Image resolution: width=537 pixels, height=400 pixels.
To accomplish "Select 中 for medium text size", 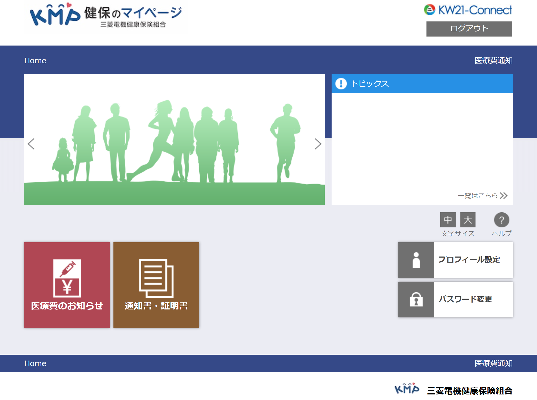I will click(x=448, y=220).
